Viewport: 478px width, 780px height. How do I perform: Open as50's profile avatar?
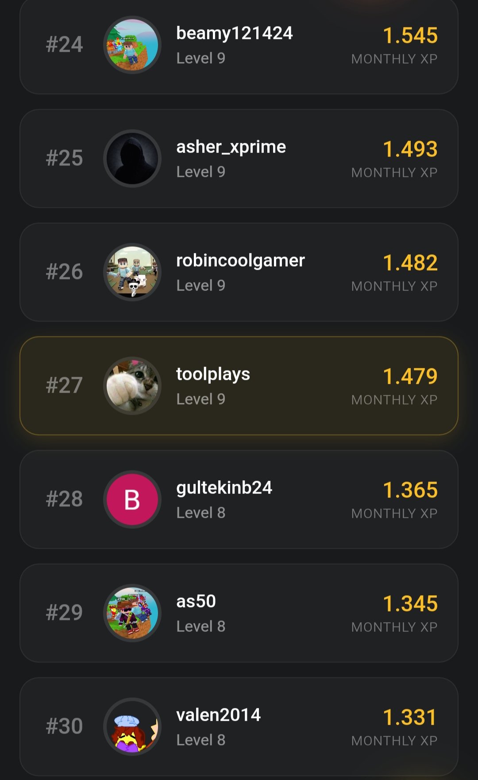[x=132, y=613]
